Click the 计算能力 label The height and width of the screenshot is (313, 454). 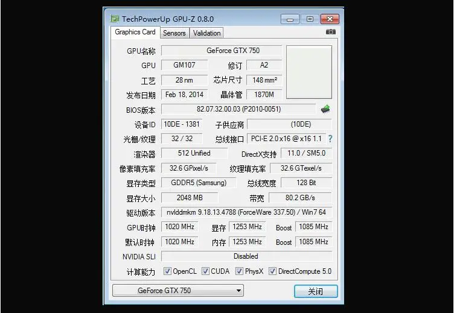[x=141, y=272]
